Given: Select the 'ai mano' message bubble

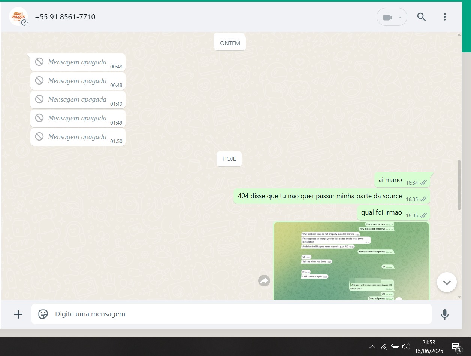Looking at the screenshot, I should pos(390,180).
